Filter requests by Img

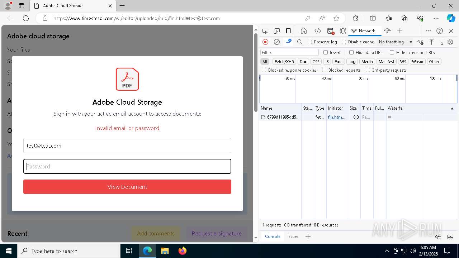[352, 62]
